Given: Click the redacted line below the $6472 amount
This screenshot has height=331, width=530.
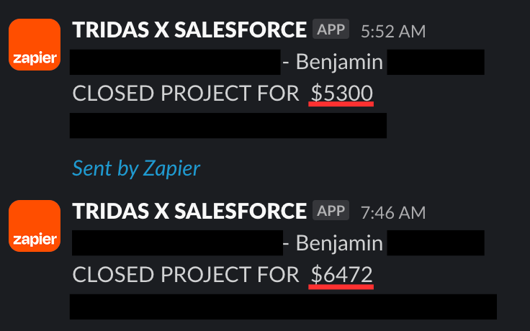Looking at the screenshot, I should point(283,307).
